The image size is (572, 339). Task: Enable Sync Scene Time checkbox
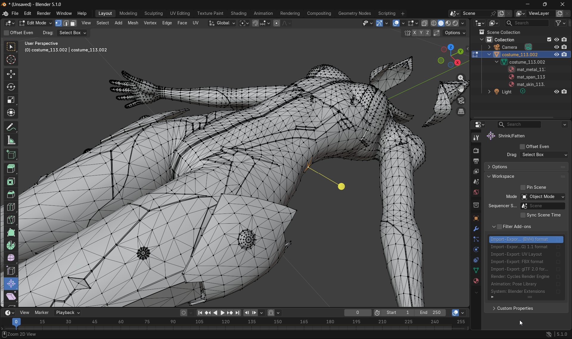(x=523, y=215)
